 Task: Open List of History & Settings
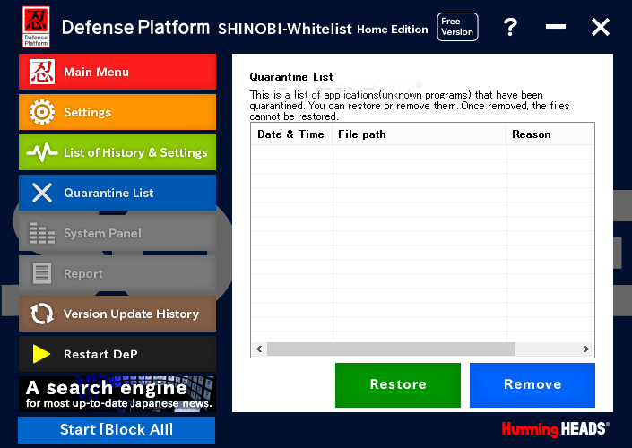coord(117,152)
